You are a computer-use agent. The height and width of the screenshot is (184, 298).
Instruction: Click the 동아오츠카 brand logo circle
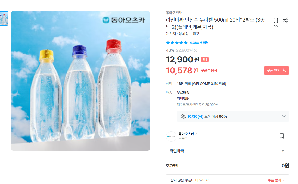(171, 136)
